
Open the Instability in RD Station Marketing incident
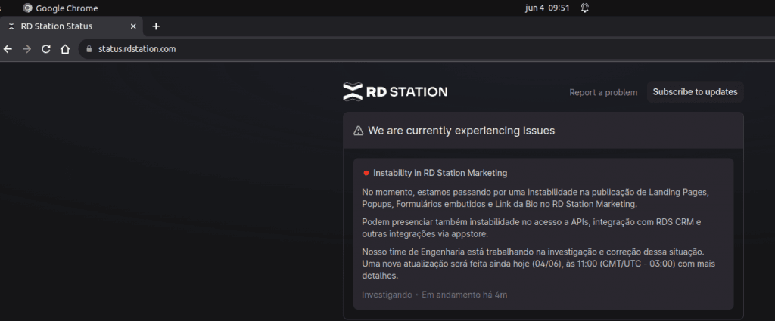coord(440,173)
